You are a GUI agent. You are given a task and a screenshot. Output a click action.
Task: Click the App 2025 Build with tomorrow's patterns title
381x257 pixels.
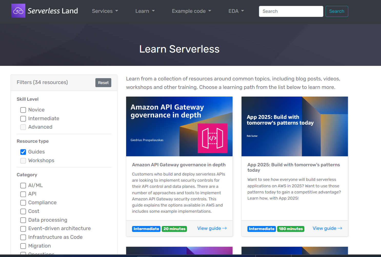coord(294,167)
